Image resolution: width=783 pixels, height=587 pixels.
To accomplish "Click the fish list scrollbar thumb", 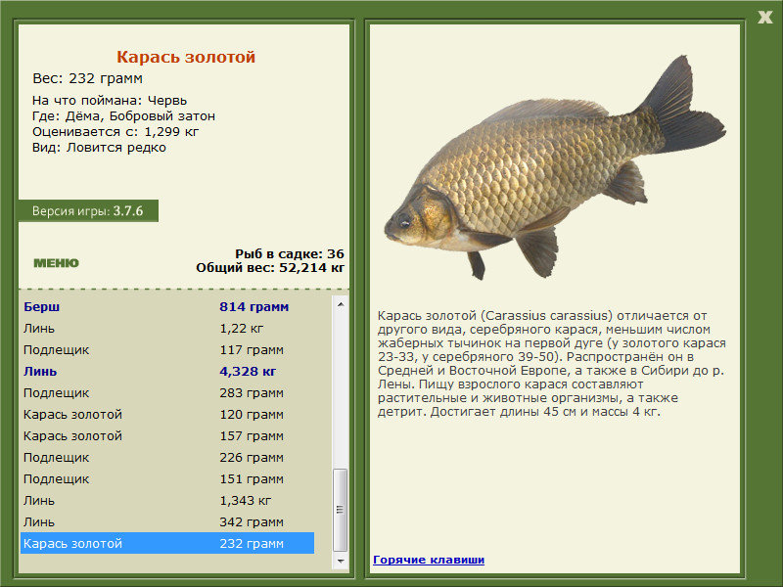I will [340, 510].
